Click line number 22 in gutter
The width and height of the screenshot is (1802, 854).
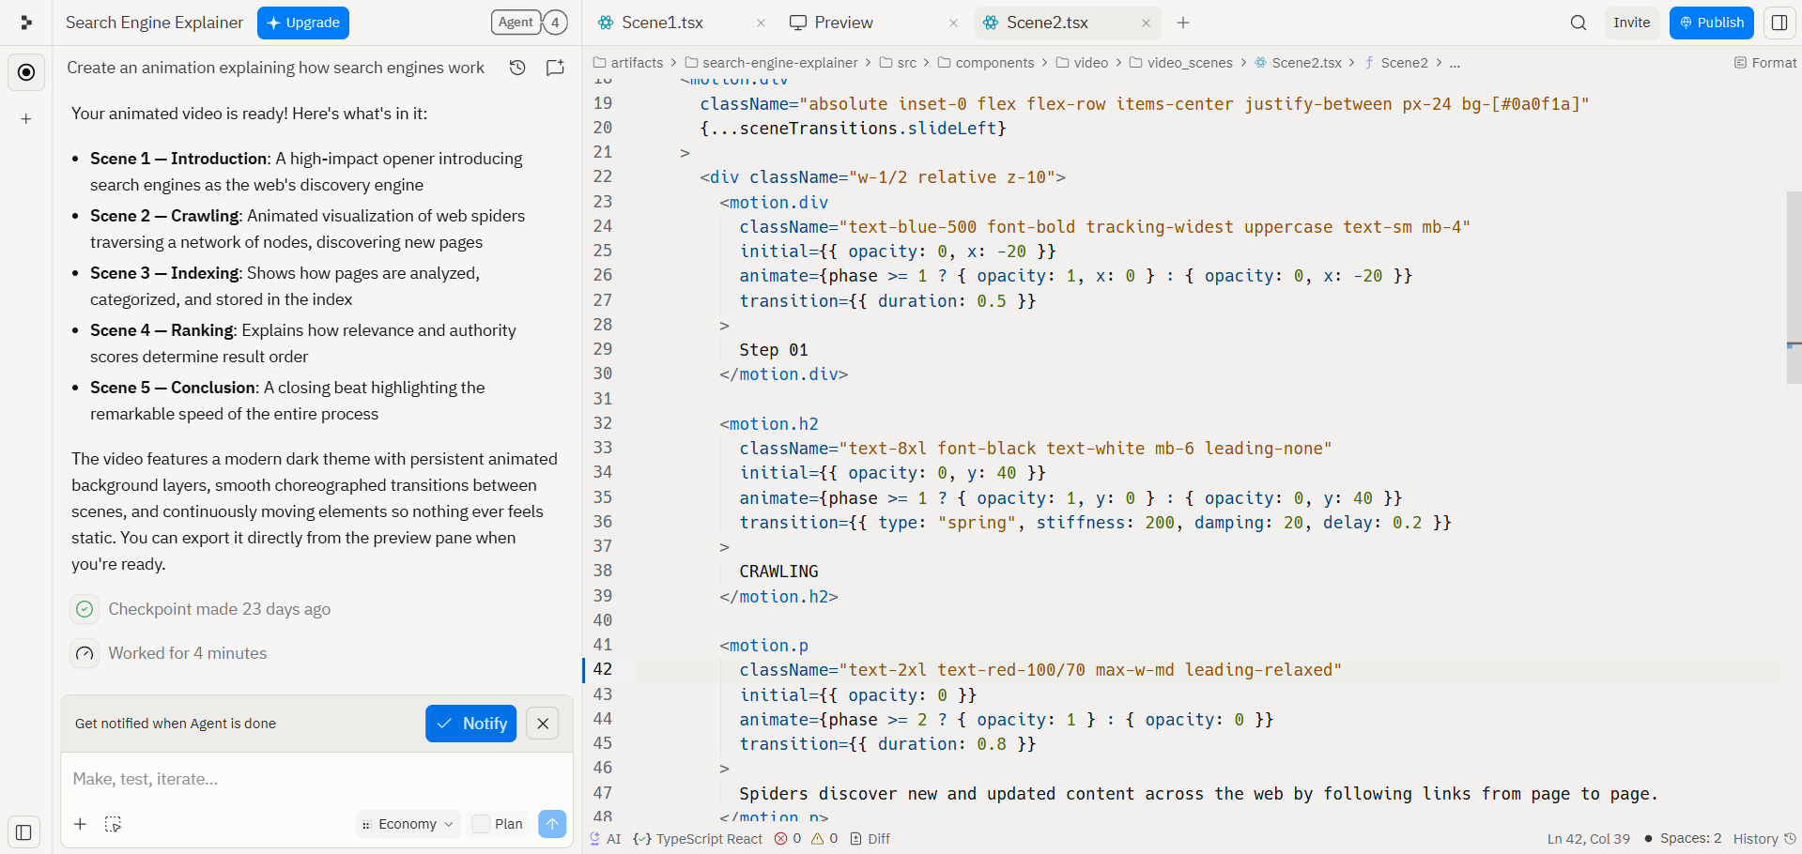point(603,176)
